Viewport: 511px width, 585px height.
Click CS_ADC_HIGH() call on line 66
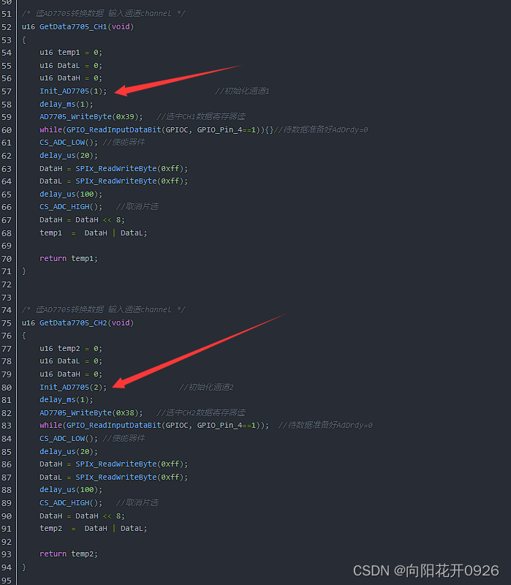tap(71, 207)
